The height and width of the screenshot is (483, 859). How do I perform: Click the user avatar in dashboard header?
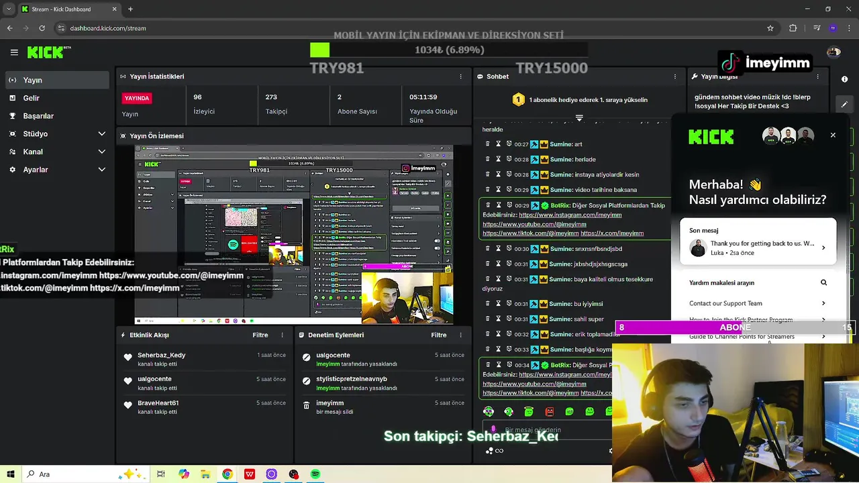[833, 52]
